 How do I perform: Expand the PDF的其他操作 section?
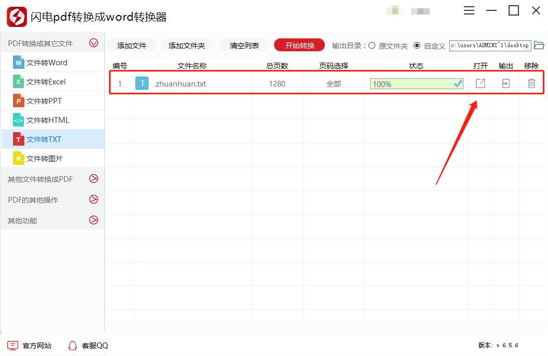[93, 199]
